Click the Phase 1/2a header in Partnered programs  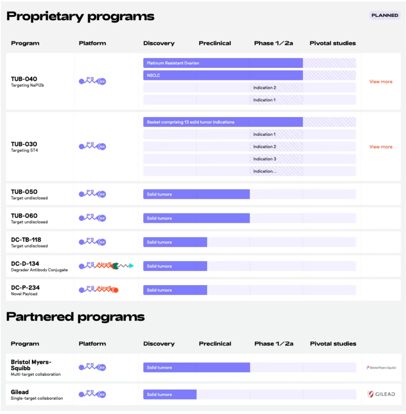point(274,344)
